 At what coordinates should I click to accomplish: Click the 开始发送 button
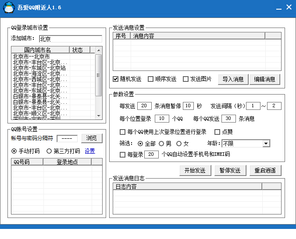coord(195,171)
